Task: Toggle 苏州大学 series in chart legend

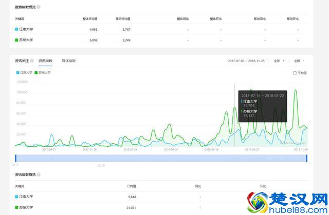Action: pyautogui.click(x=44, y=73)
